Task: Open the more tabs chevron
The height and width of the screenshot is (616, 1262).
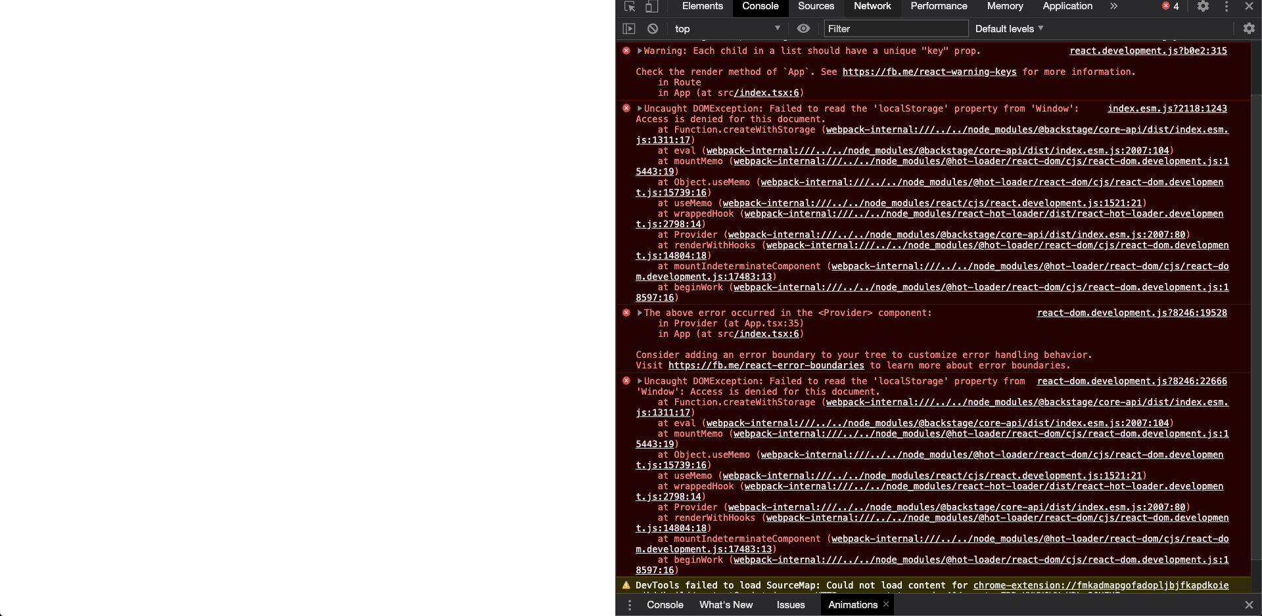Action: click(1113, 6)
